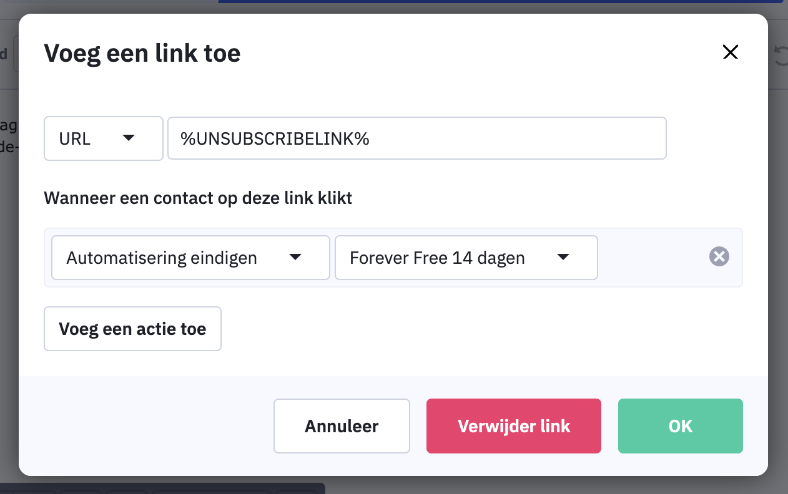Delete the link via 'Verwijder link'
The height and width of the screenshot is (494, 788).
[513, 426]
